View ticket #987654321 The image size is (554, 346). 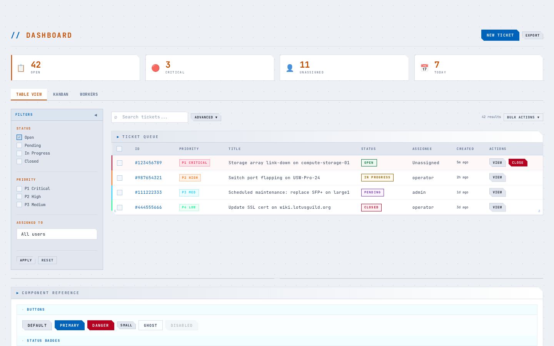pos(497,177)
